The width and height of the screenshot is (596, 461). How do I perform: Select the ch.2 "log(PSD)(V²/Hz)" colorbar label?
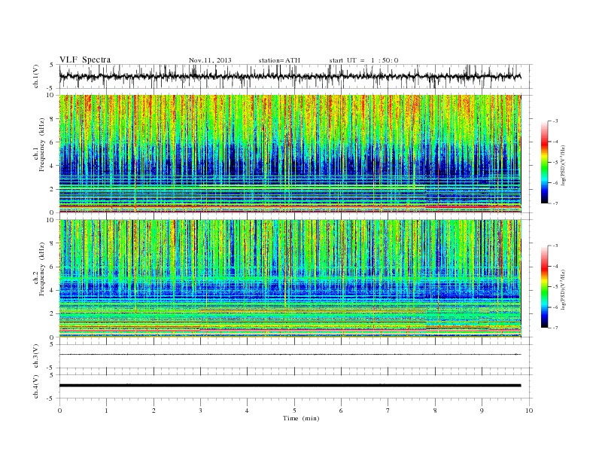coord(563,289)
